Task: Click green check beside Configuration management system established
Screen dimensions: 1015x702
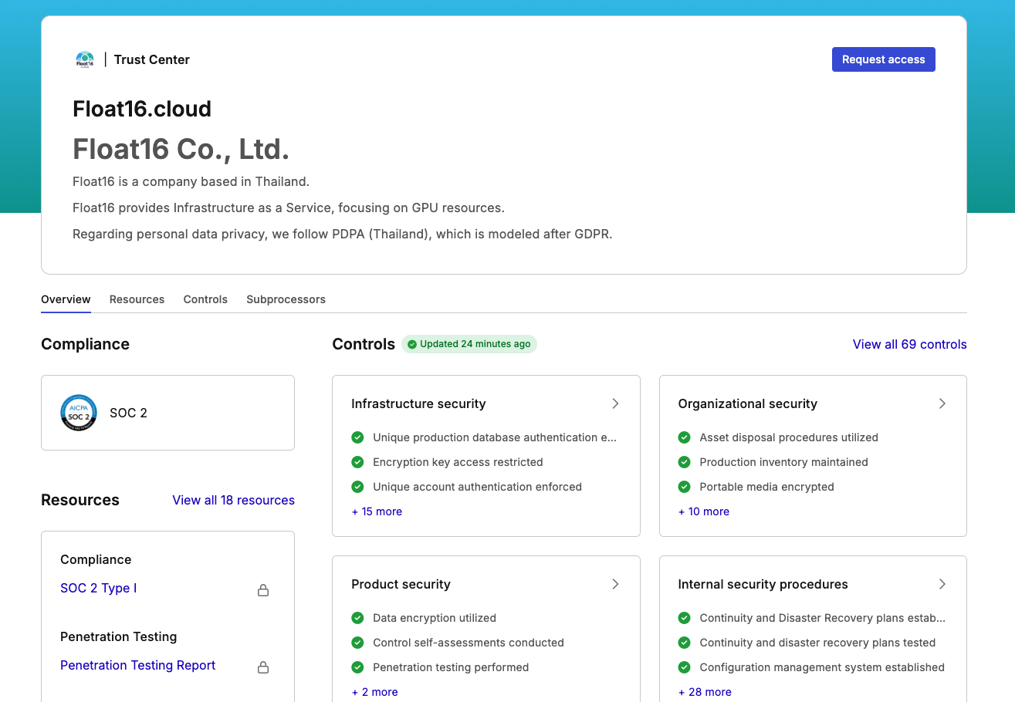Action: click(x=684, y=667)
